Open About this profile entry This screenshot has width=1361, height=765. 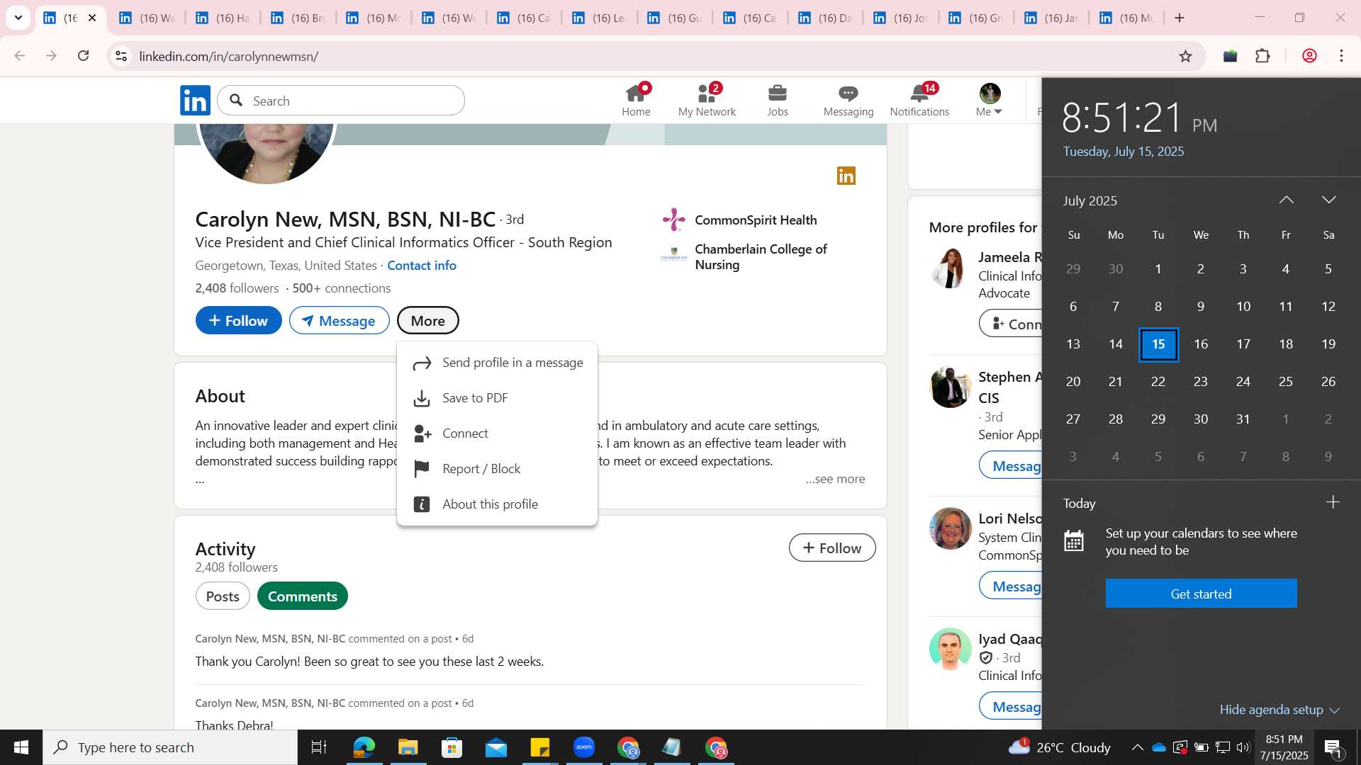pos(498,504)
